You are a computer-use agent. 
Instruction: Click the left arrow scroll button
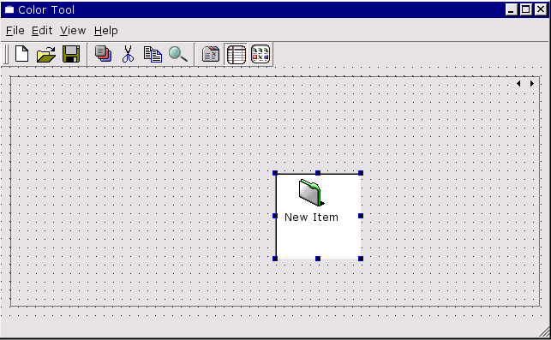(x=518, y=84)
